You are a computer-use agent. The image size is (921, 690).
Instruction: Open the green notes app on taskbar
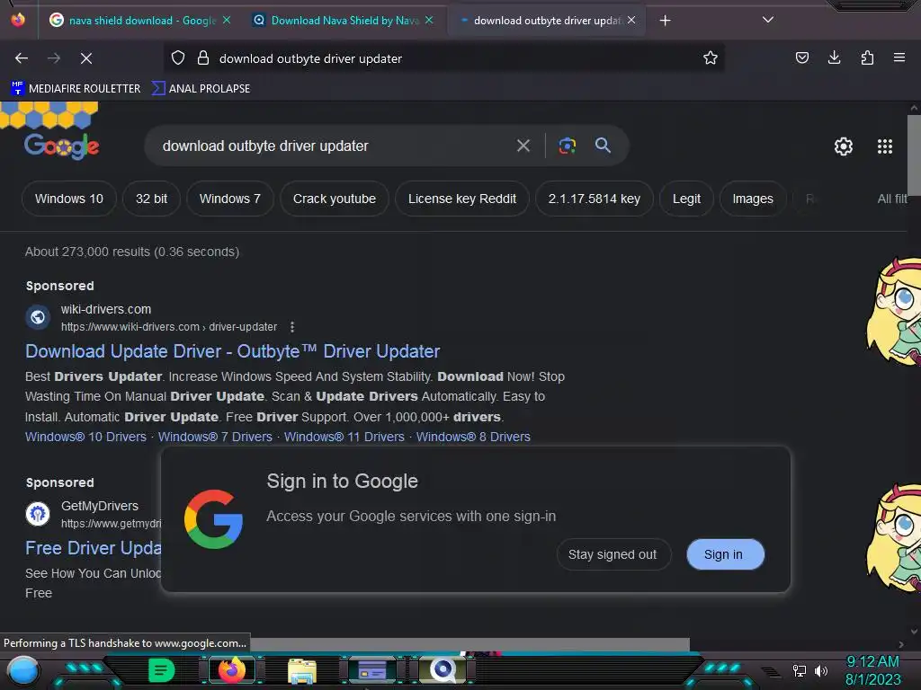[x=161, y=670]
